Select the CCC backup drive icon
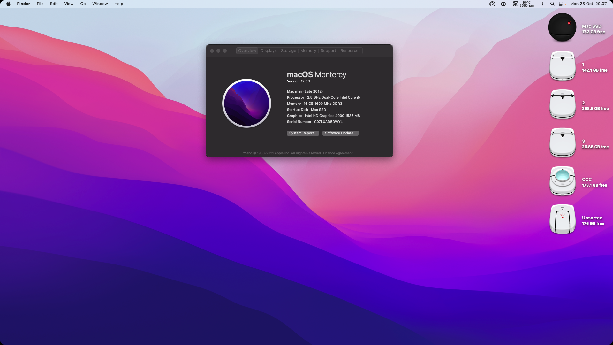This screenshot has width=613, height=345. tap(562, 181)
